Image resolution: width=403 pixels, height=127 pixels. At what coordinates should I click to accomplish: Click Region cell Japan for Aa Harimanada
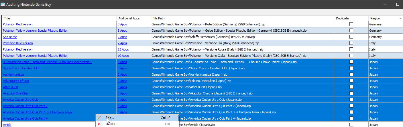point(385,74)
